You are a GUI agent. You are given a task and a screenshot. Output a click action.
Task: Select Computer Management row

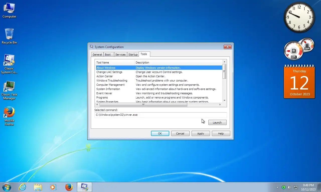(x=159, y=85)
